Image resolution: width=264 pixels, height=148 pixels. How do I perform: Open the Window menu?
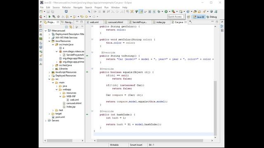(115, 7)
